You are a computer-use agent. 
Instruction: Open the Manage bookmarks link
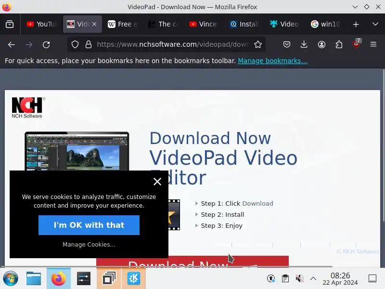[272, 61]
